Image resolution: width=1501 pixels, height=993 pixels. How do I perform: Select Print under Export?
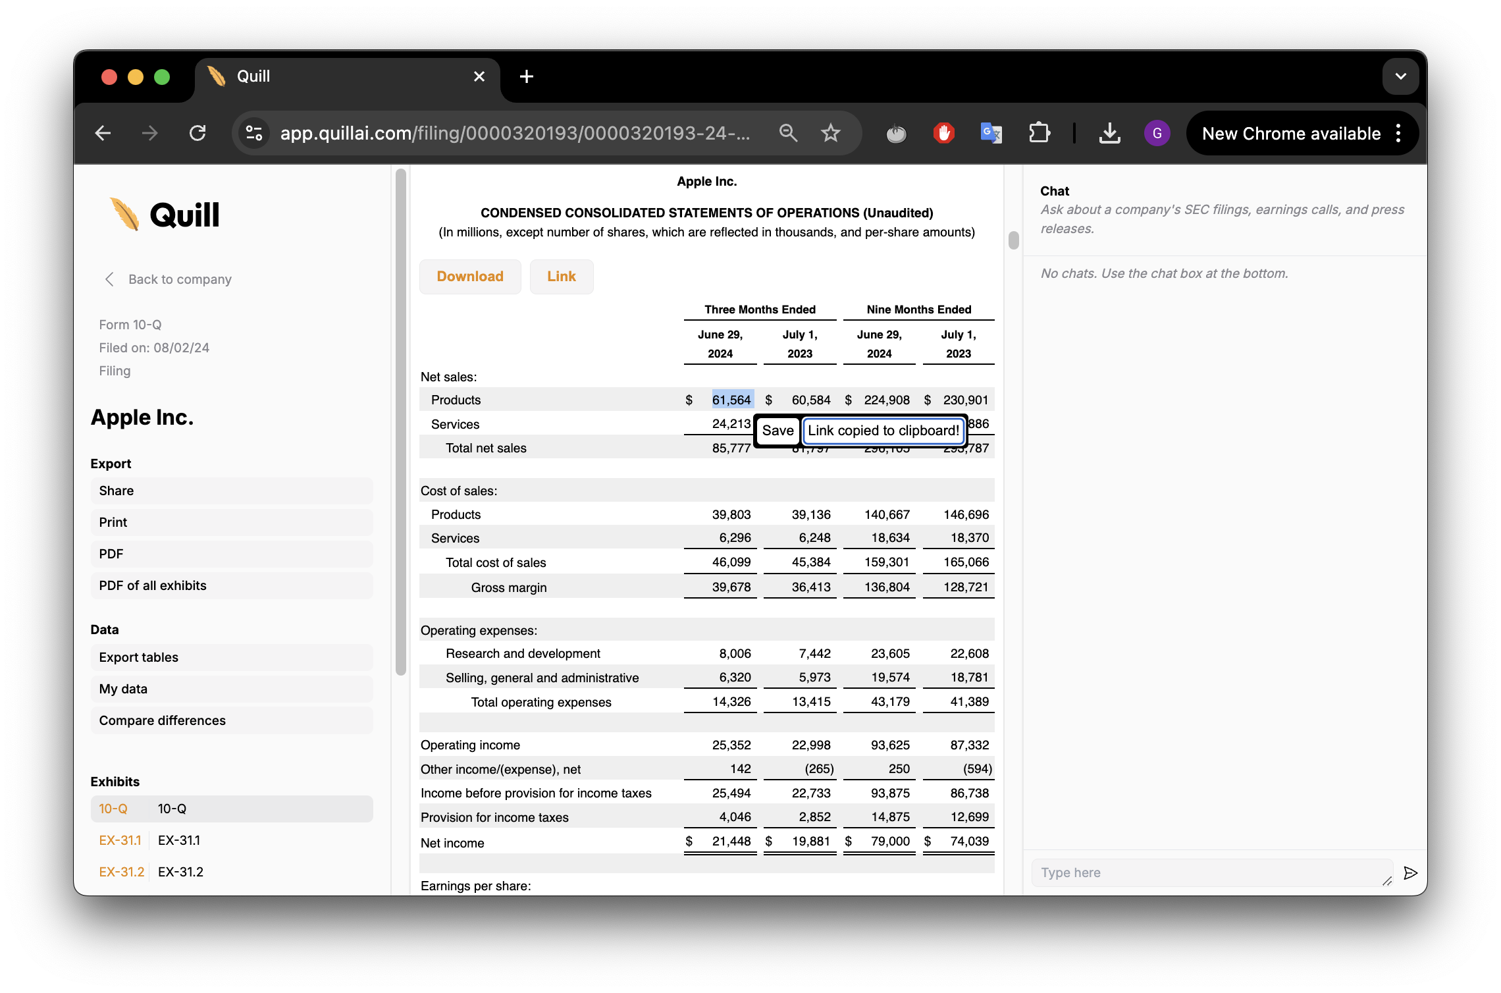point(232,523)
